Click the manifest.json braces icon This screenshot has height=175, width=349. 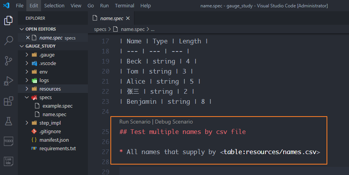34,140
